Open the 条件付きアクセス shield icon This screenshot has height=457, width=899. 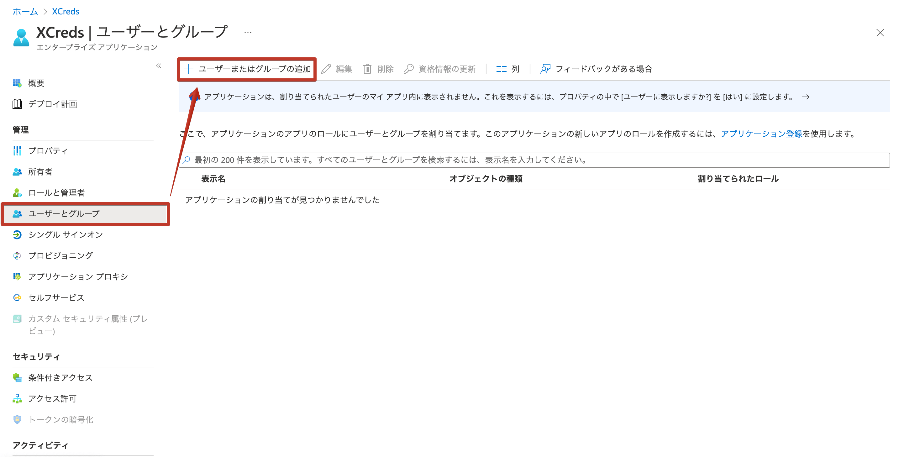[17, 378]
